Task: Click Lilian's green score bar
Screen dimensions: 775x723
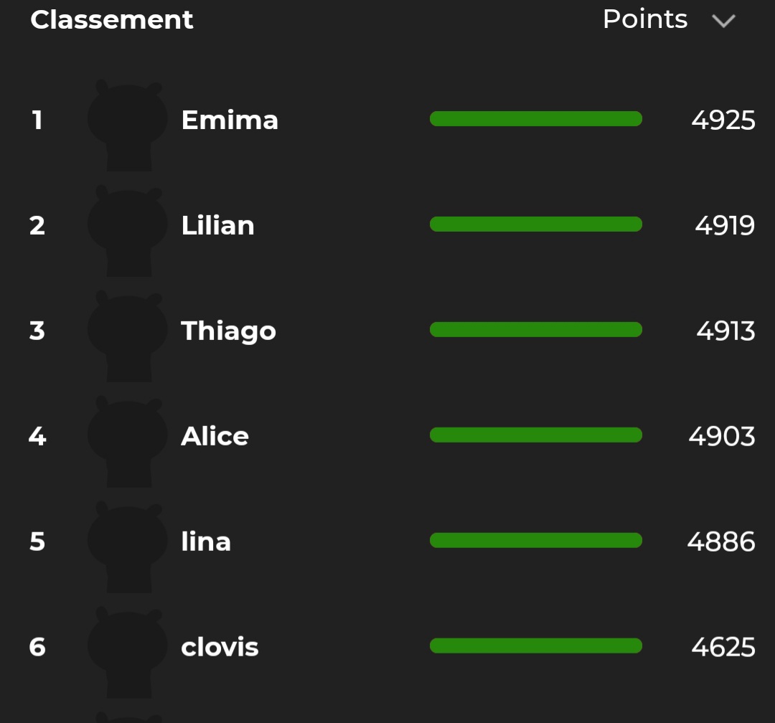Action: 536,224
